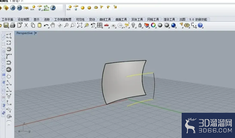
Task: Switch to the 曲线工具 tab
Action: coord(105,20)
